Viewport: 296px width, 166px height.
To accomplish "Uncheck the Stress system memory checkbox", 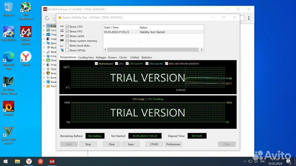I will (x=67, y=41).
